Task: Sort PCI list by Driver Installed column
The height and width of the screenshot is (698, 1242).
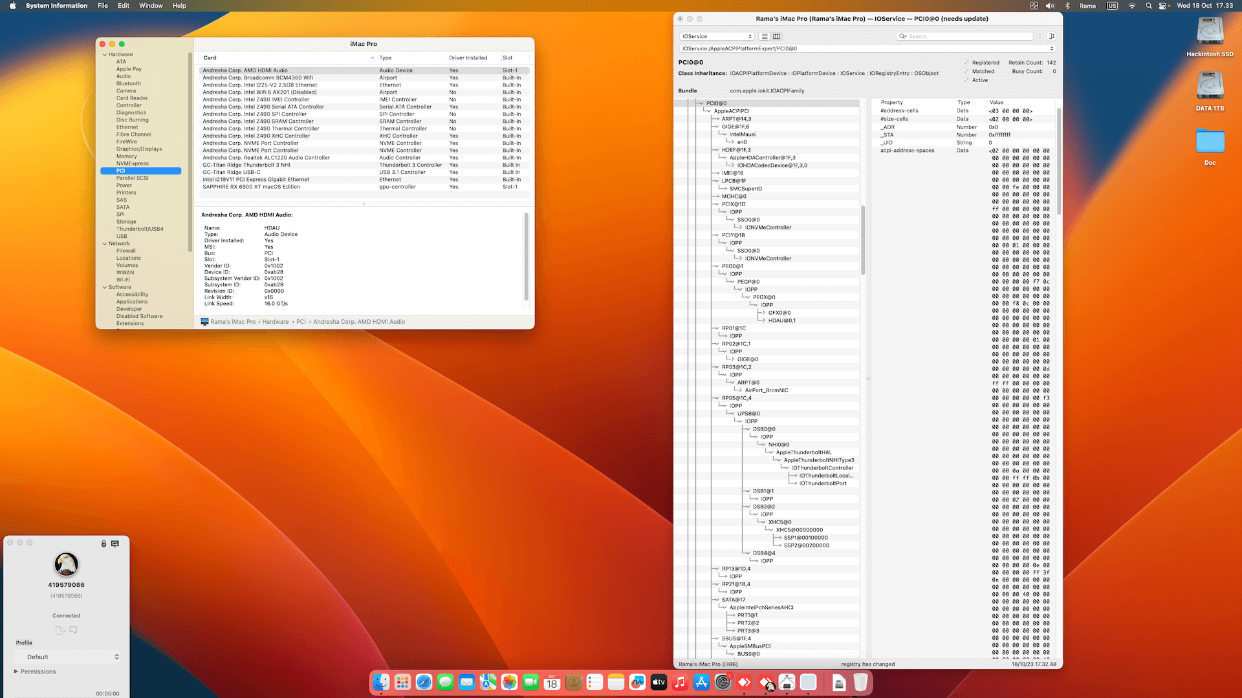Action: pyautogui.click(x=473, y=58)
